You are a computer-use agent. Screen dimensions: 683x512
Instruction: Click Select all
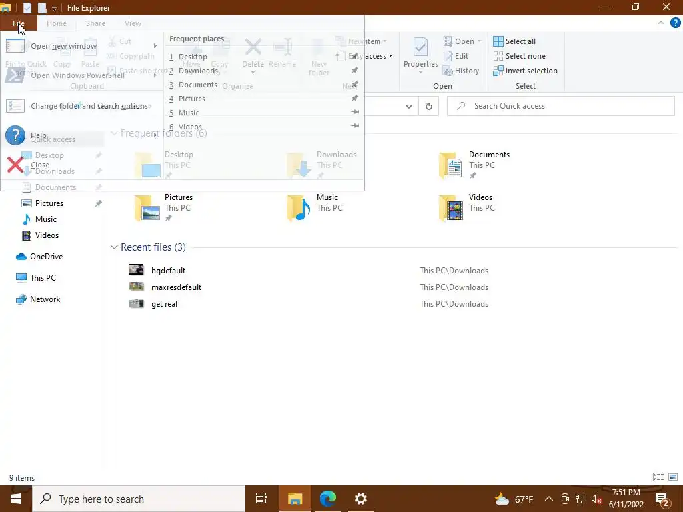click(514, 41)
